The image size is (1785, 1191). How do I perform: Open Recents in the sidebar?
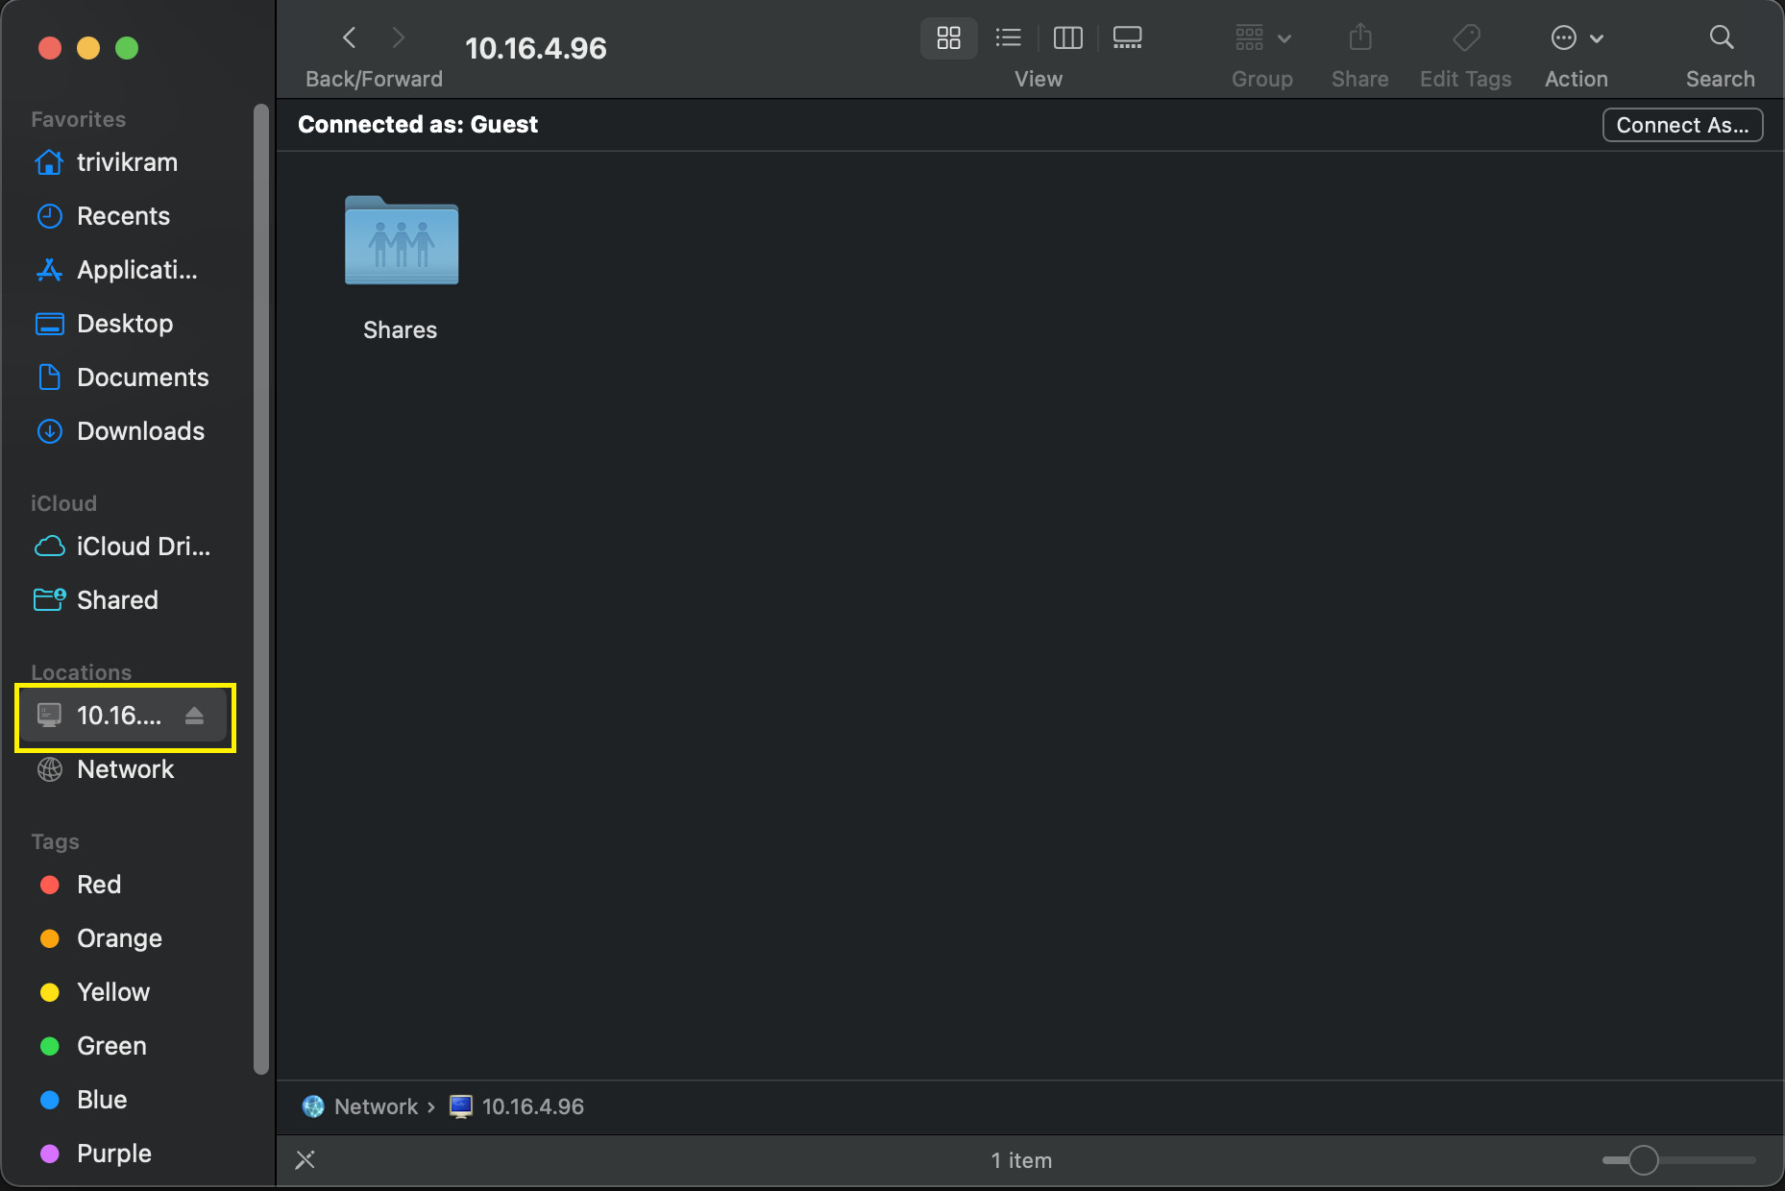click(123, 216)
